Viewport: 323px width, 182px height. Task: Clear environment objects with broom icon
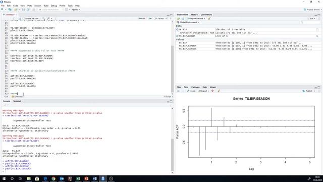[x=209, y=19]
